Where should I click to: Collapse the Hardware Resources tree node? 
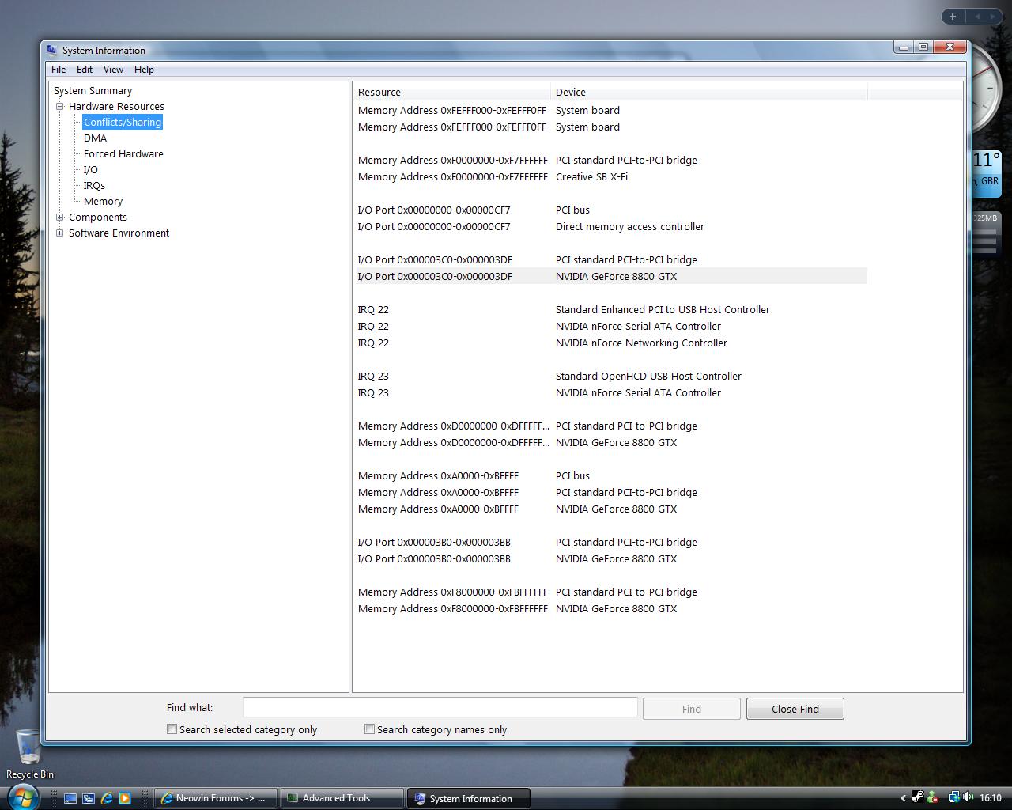click(59, 106)
